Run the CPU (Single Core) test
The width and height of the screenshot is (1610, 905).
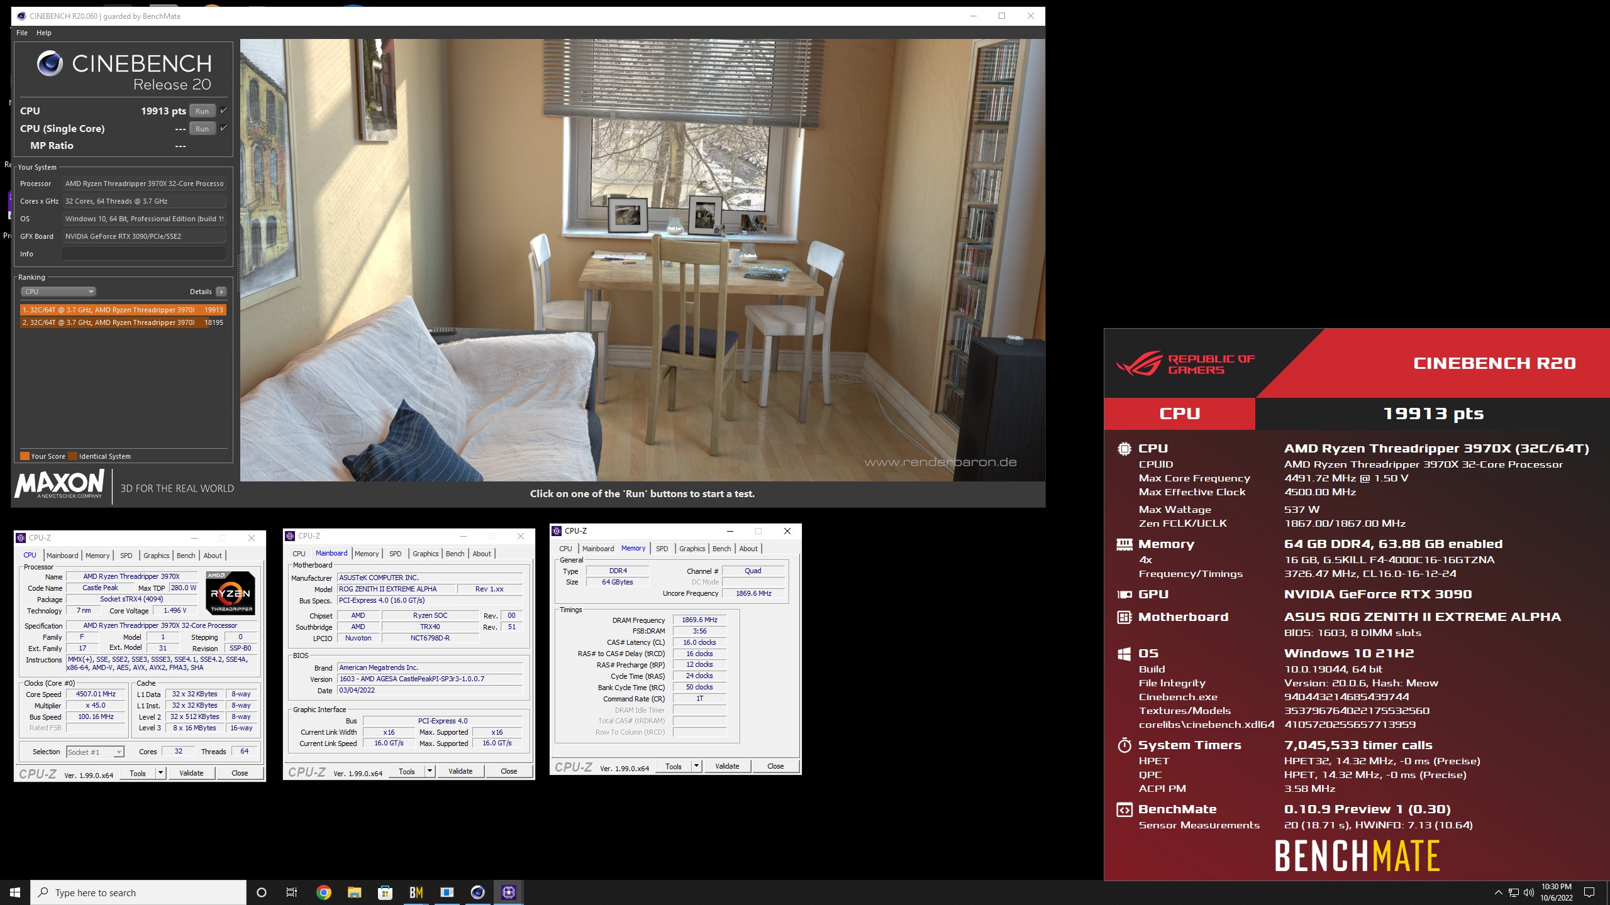(202, 129)
